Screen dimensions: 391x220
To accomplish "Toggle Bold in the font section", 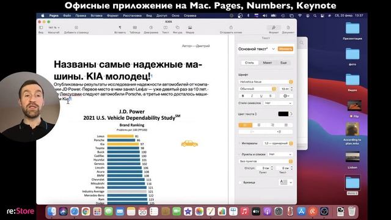I will coord(243,96).
